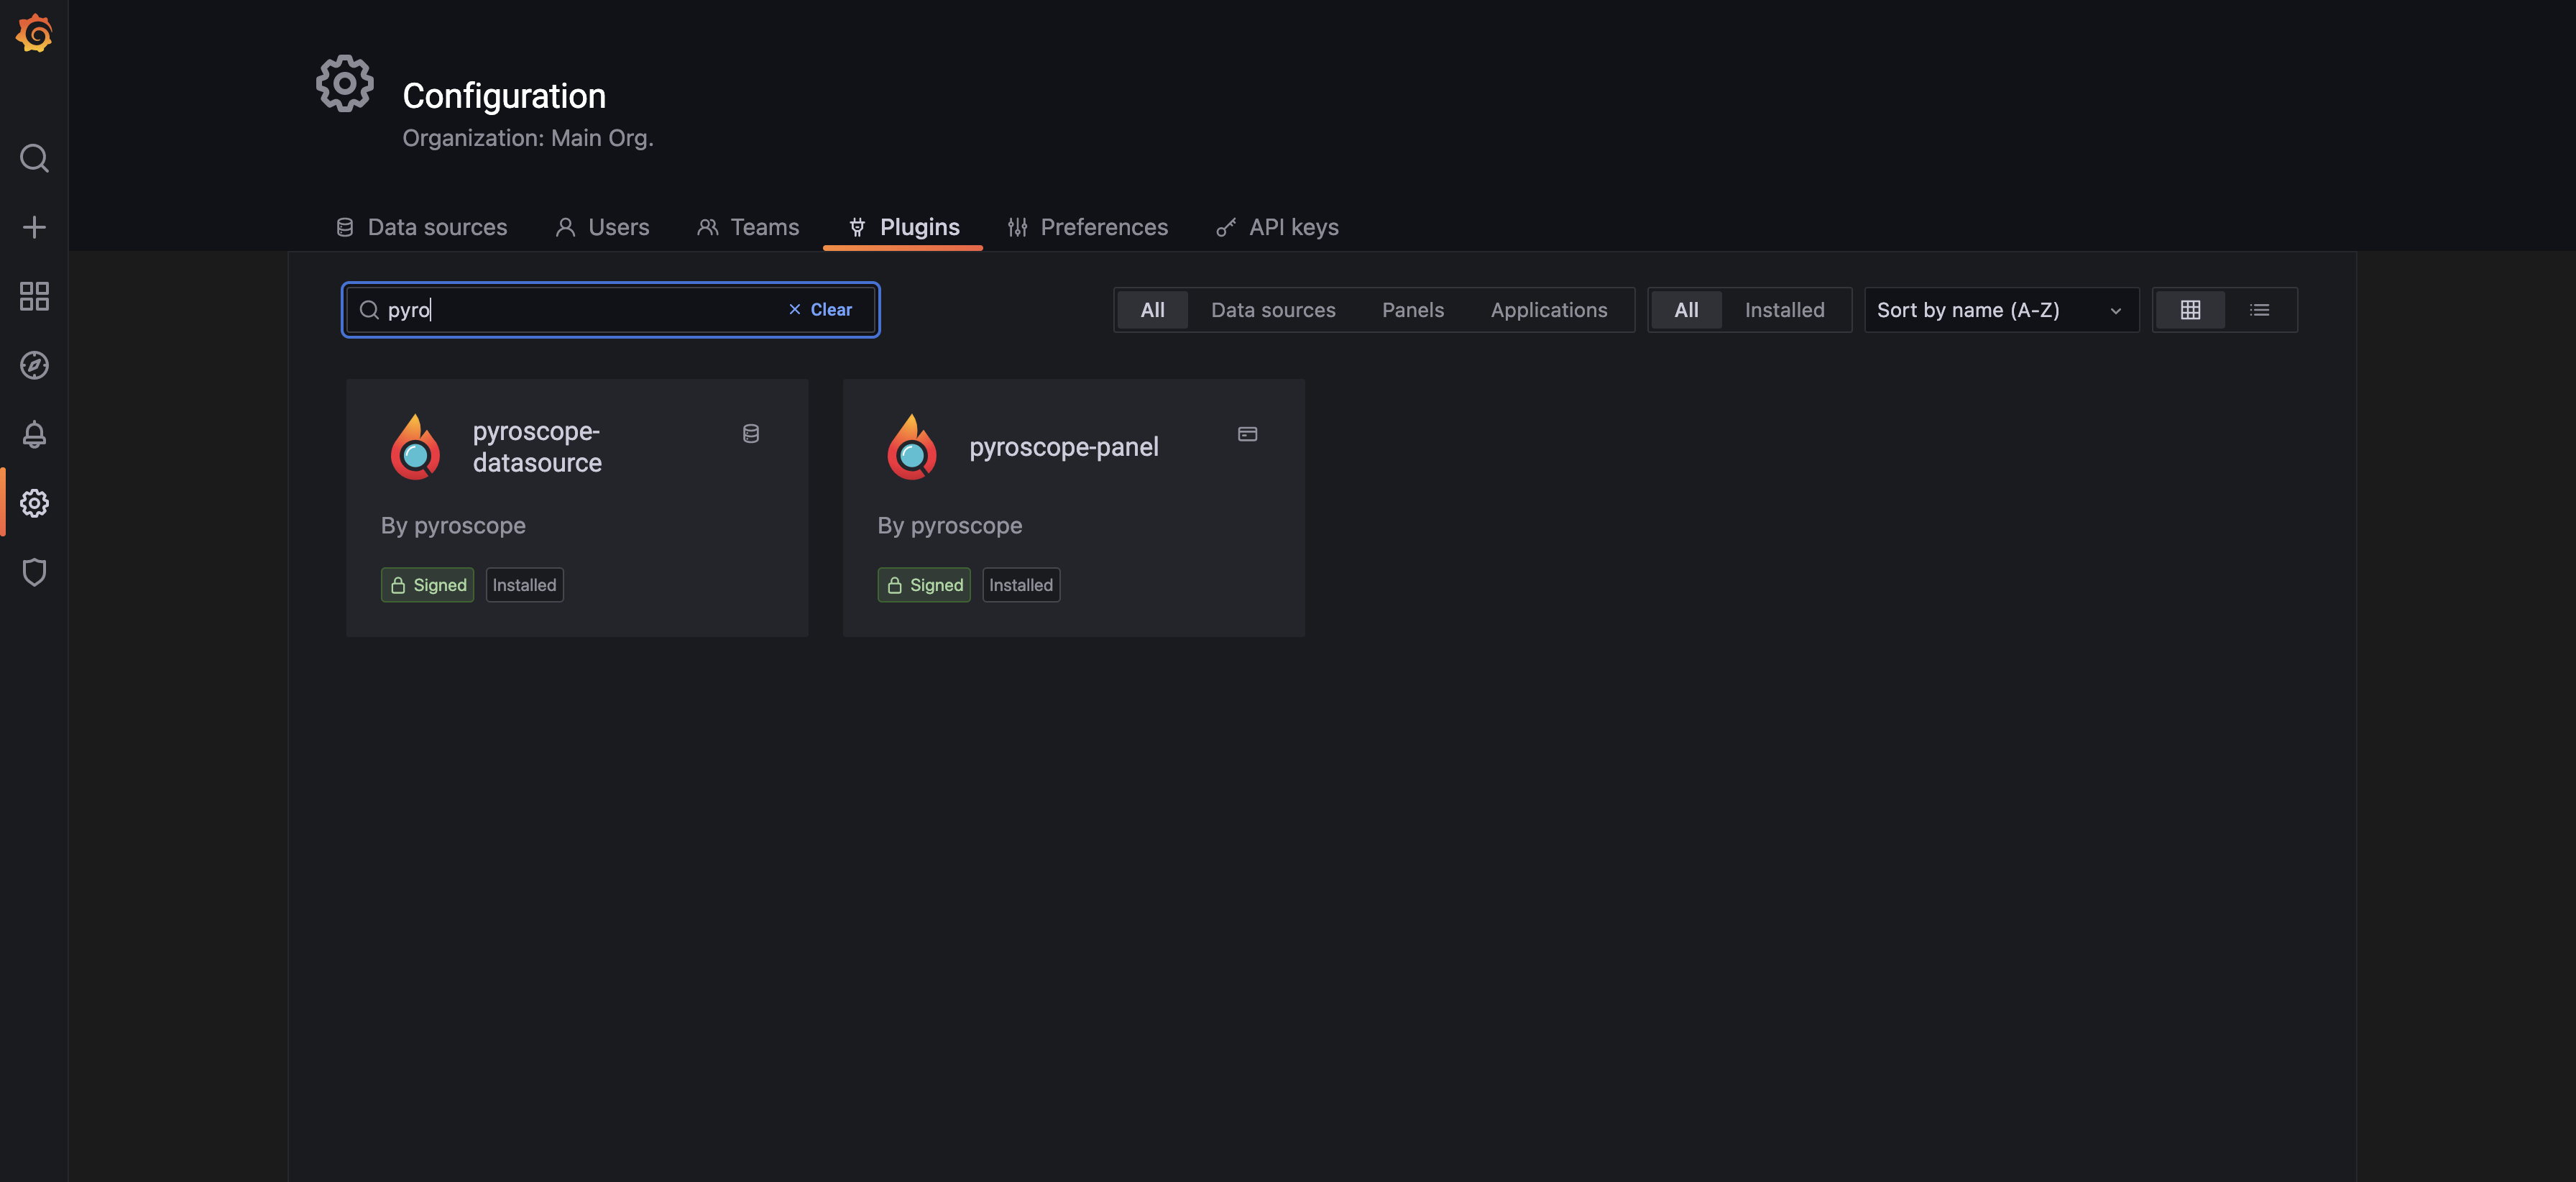Switch to the API keys tab
Screen dimensions: 2576x1182
click(1277, 227)
